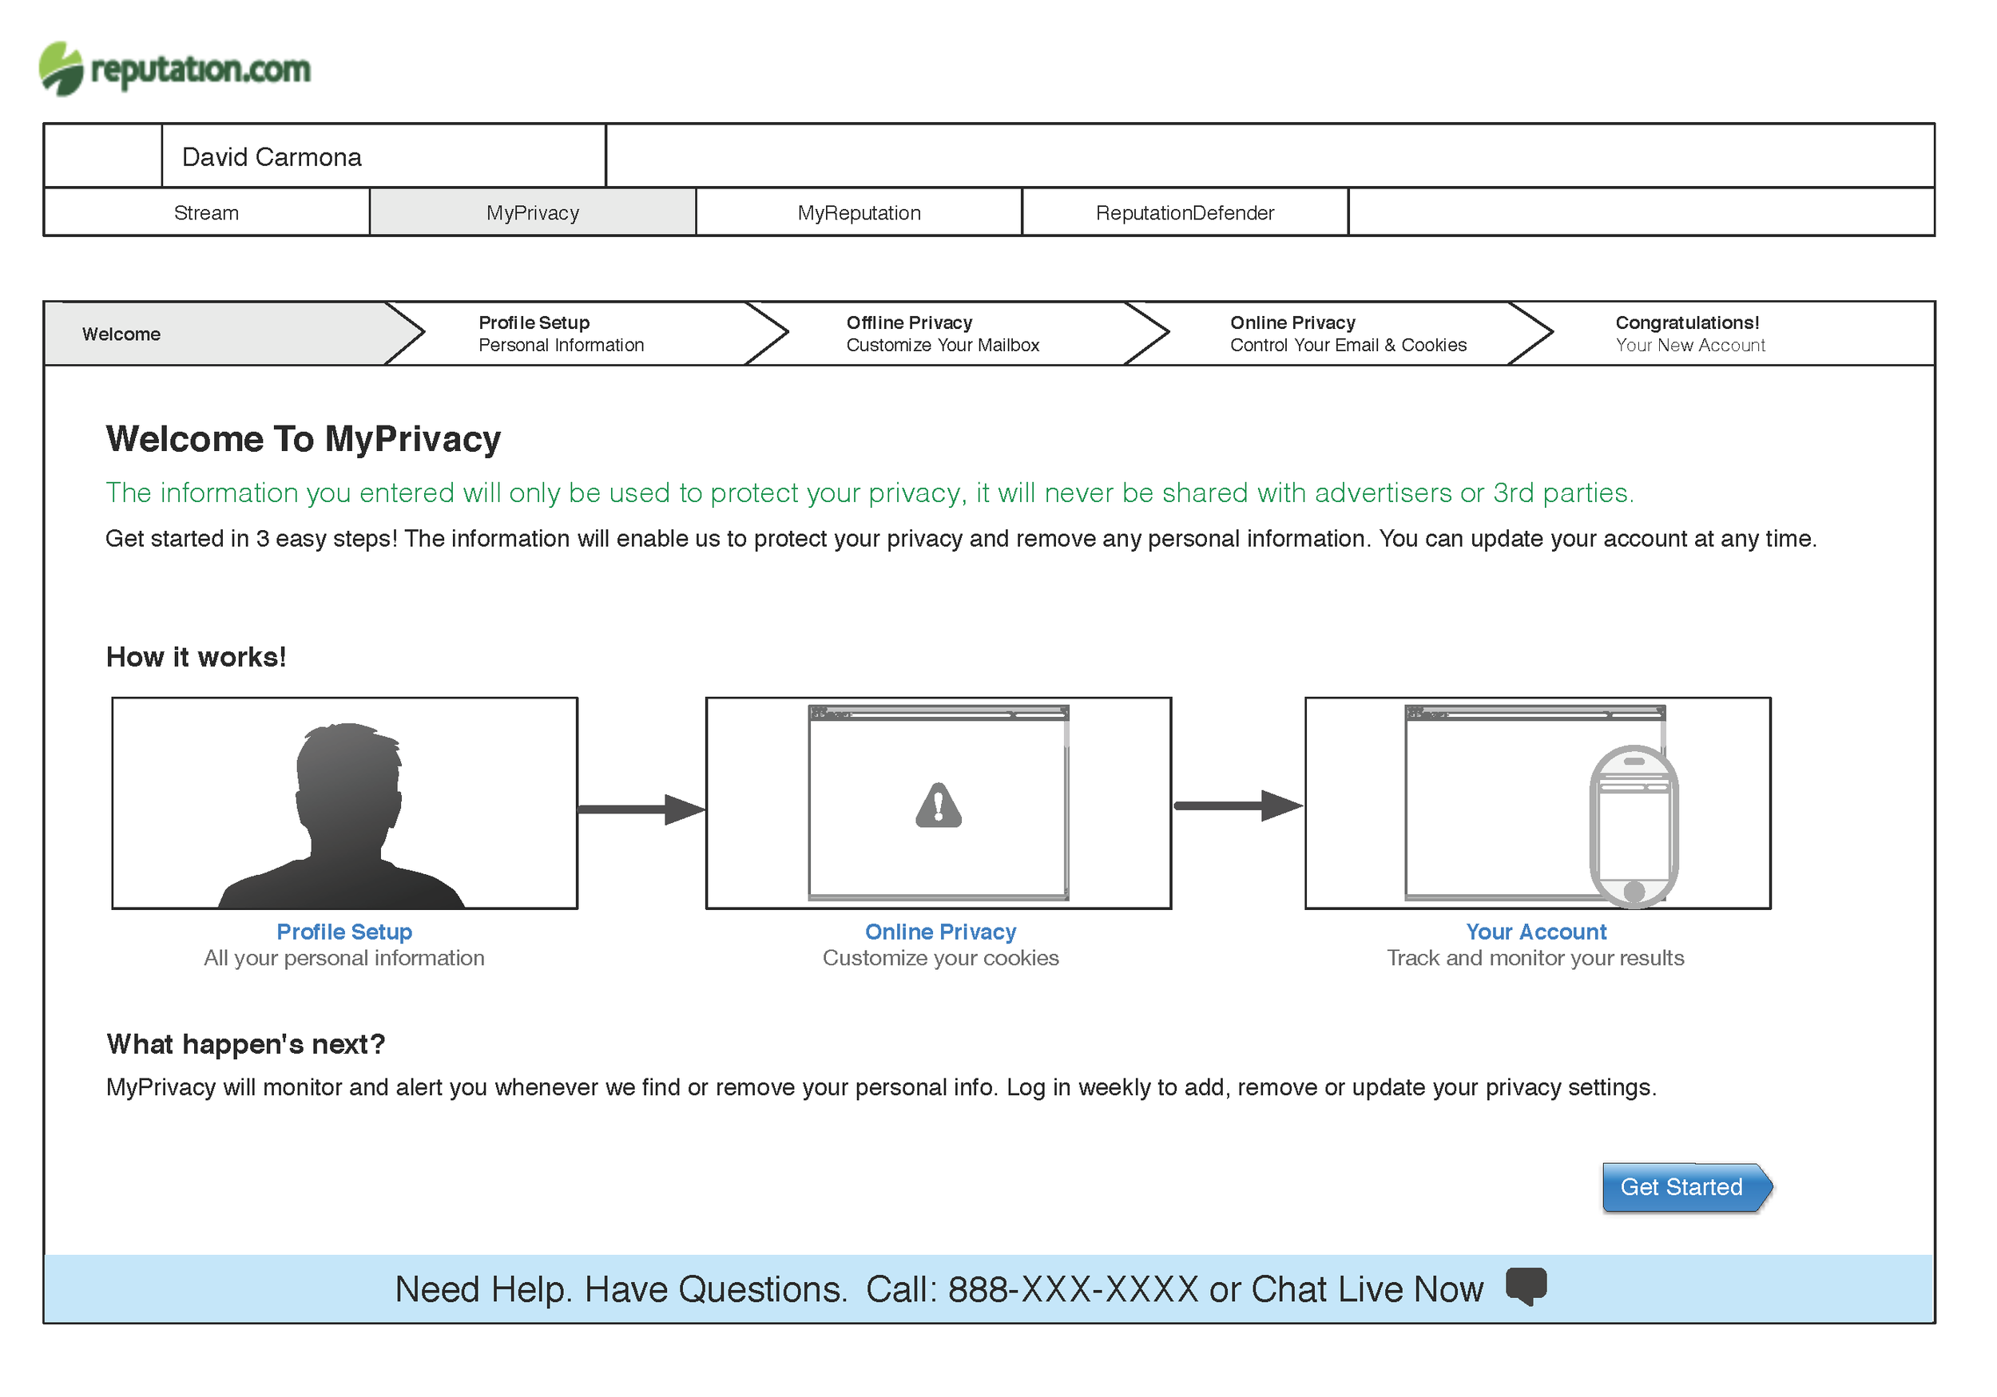1997x1397 pixels.
Task: Click 'Customize your cookies' caption
Action: (941, 958)
